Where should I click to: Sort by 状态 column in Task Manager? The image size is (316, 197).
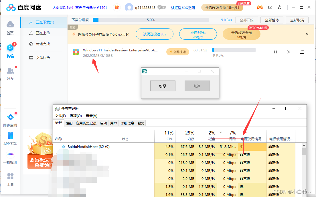(x=137, y=136)
